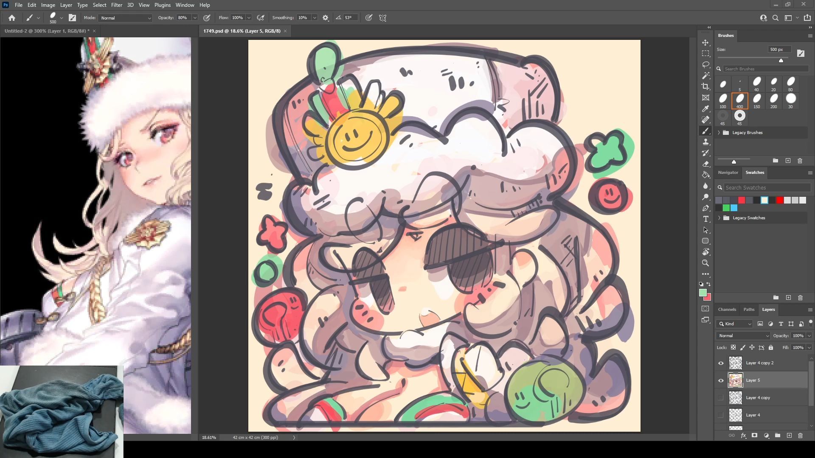Select the Dodge tool
815x458 pixels.
click(x=705, y=197)
